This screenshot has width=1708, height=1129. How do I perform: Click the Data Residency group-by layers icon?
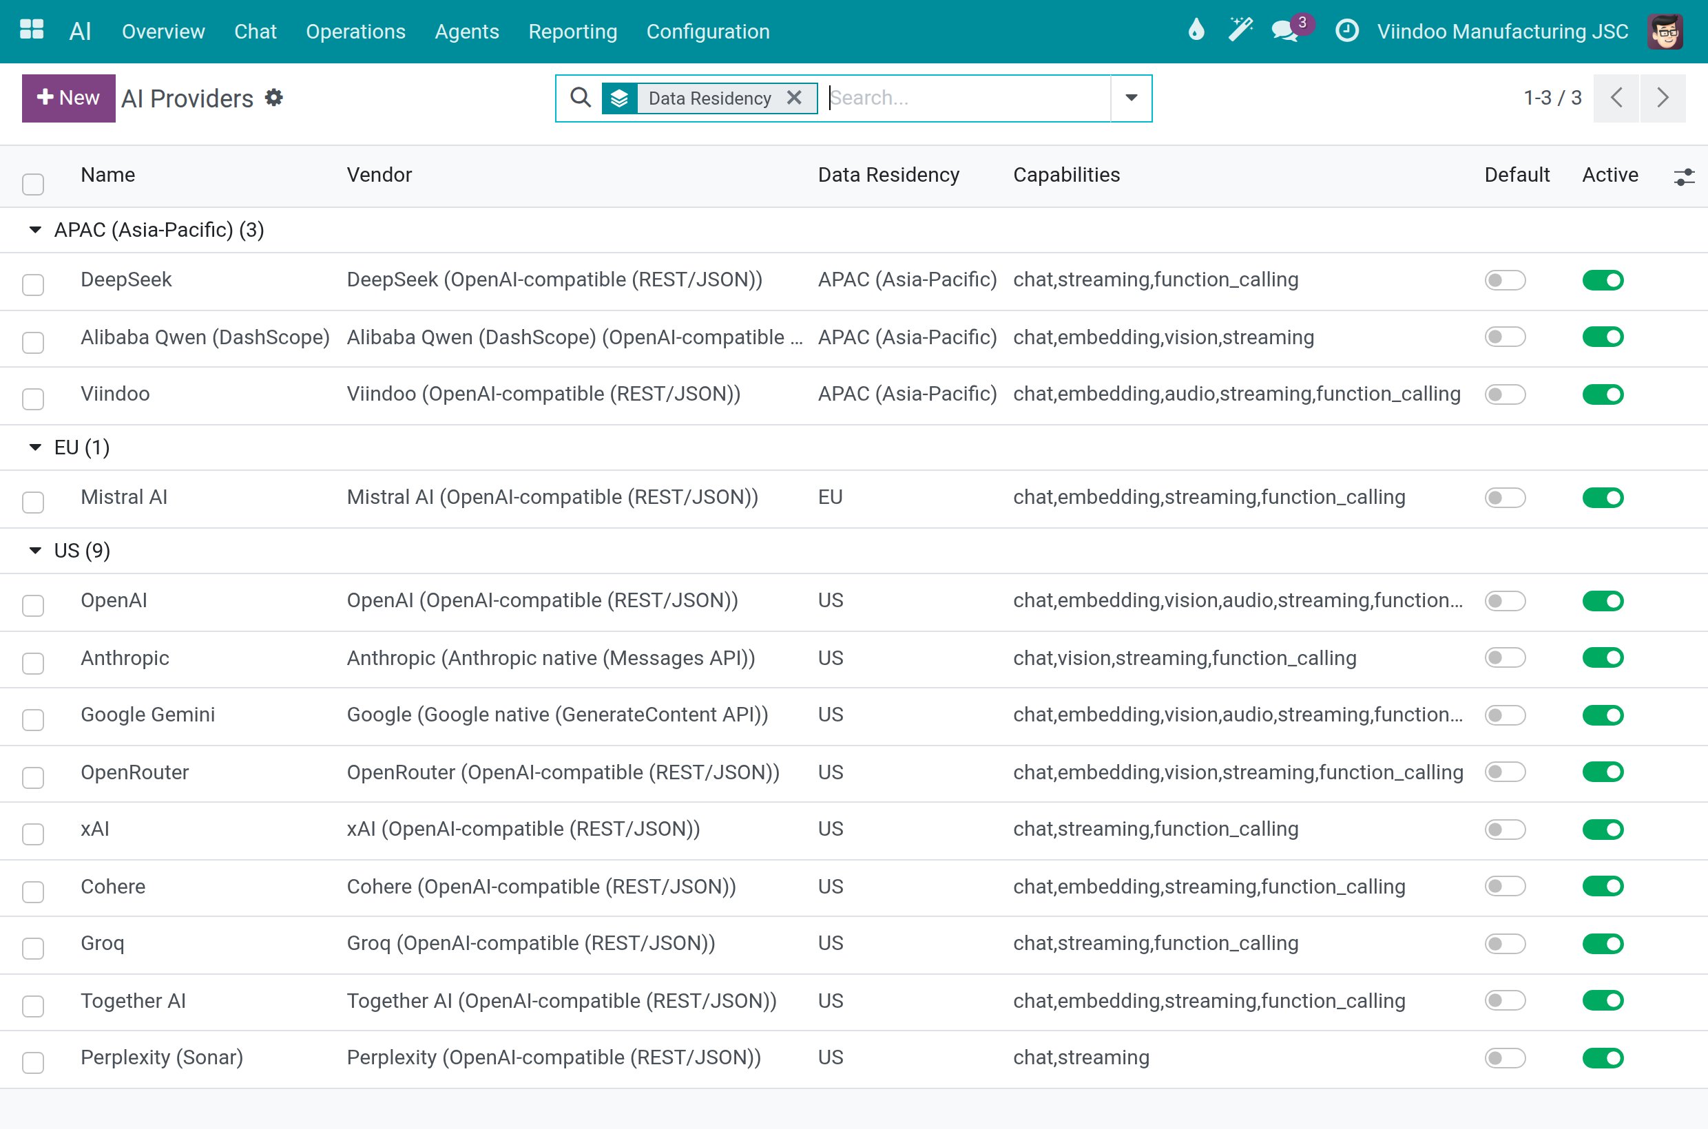618,98
